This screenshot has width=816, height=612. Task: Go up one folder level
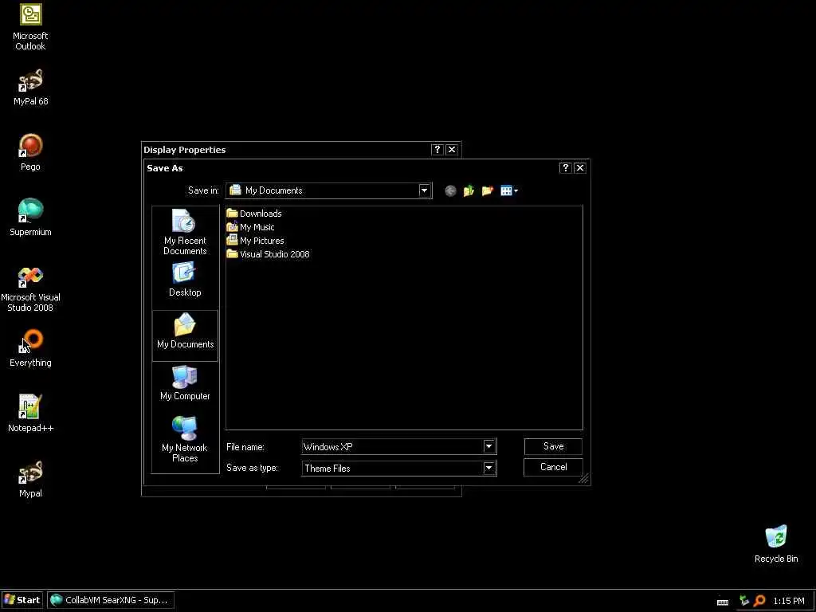click(469, 191)
